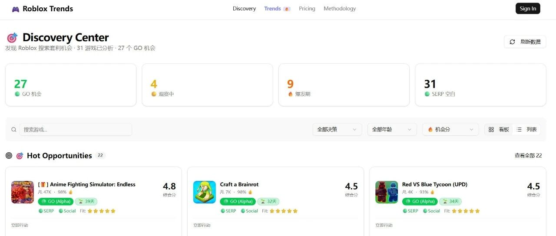The height and width of the screenshot is (236, 556).
Task: Click the Discovery Center target icon
Action: pyautogui.click(x=12, y=38)
